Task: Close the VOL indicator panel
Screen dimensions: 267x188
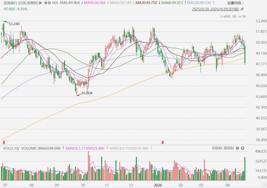Action: [x=243, y=148]
